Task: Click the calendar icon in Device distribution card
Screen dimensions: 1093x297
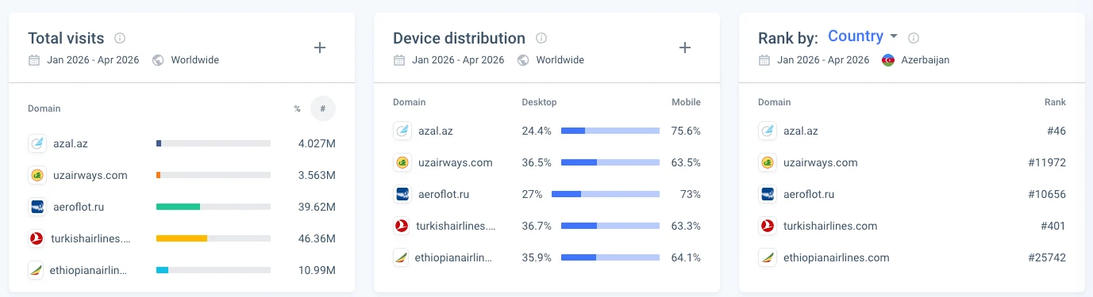Action: point(398,60)
